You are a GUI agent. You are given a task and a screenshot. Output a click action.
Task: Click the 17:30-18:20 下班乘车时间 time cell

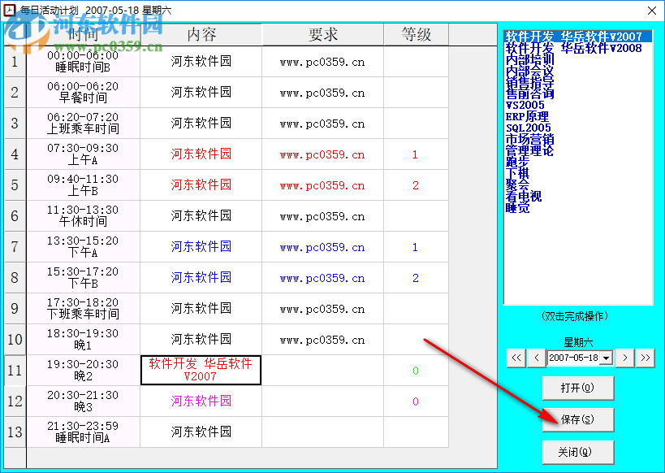tap(83, 309)
